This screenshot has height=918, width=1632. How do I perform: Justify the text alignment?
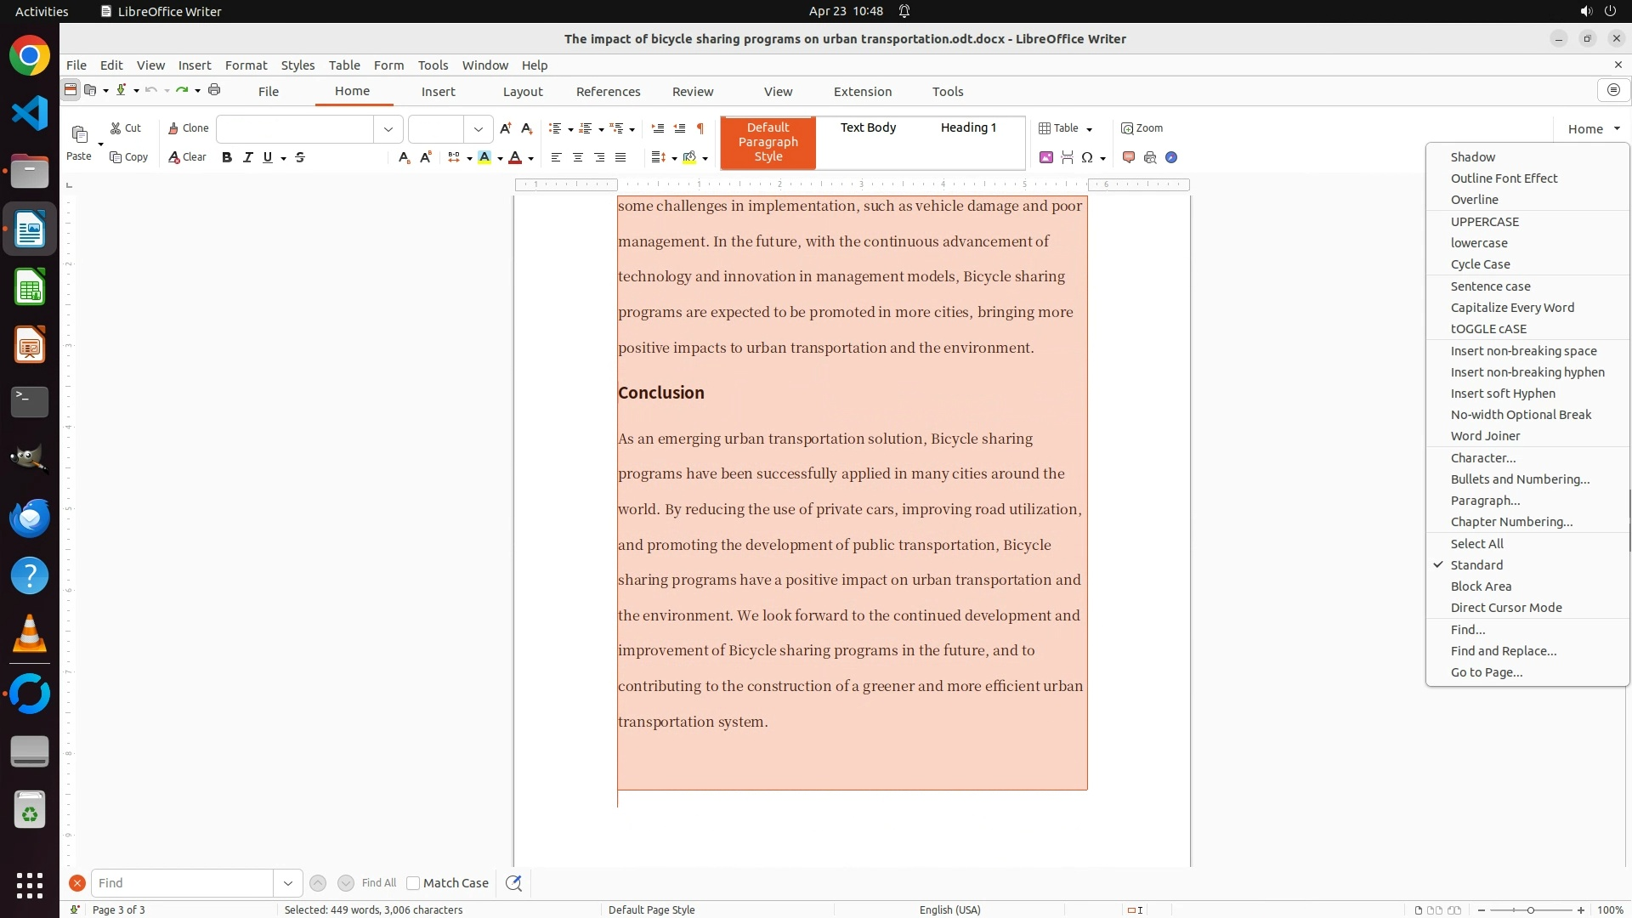coord(620,157)
